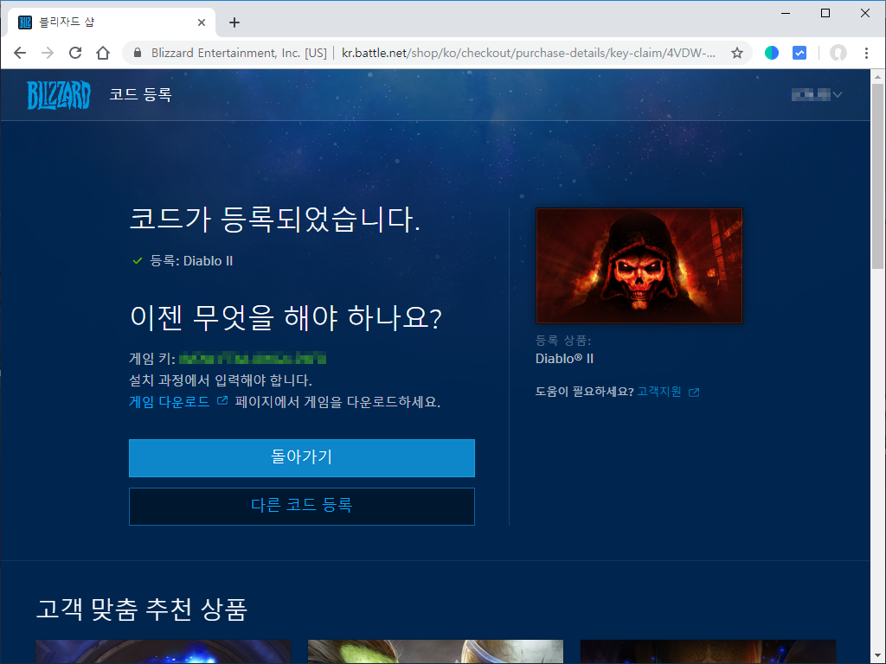
Task: Open the 고객지원 support link
Action: 659,392
